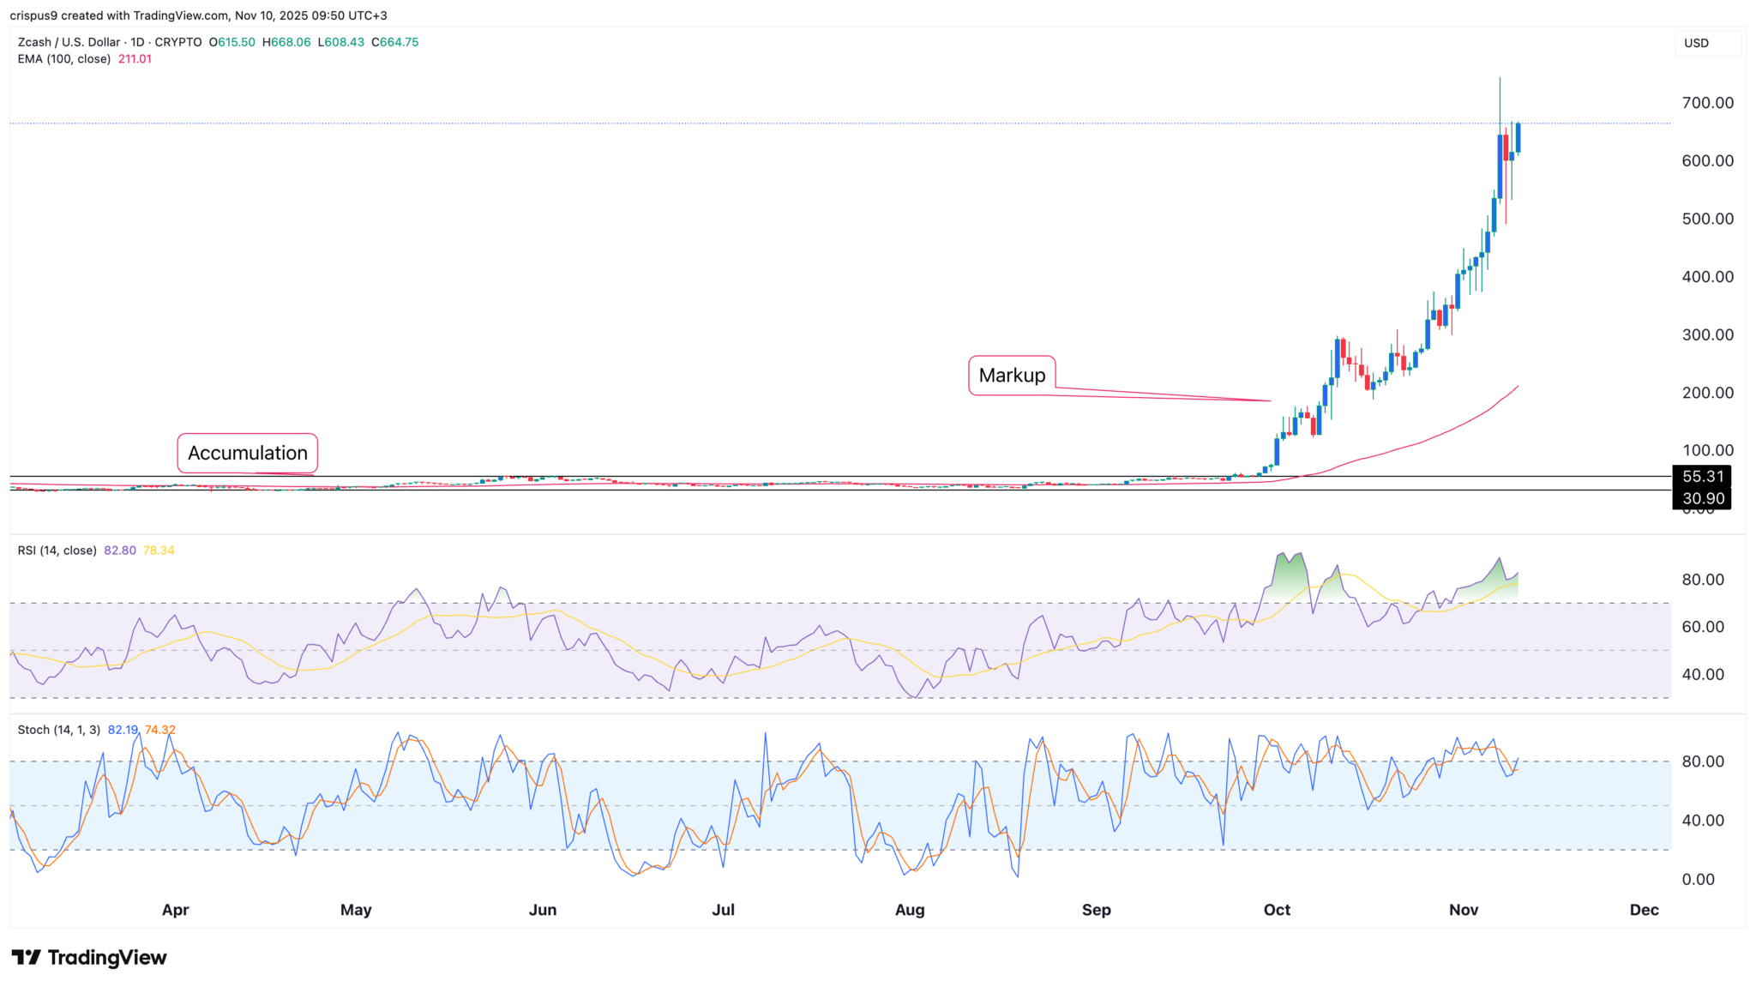Click the 30.90 price level tag

pyautogui.click(x=1702, y=498)
